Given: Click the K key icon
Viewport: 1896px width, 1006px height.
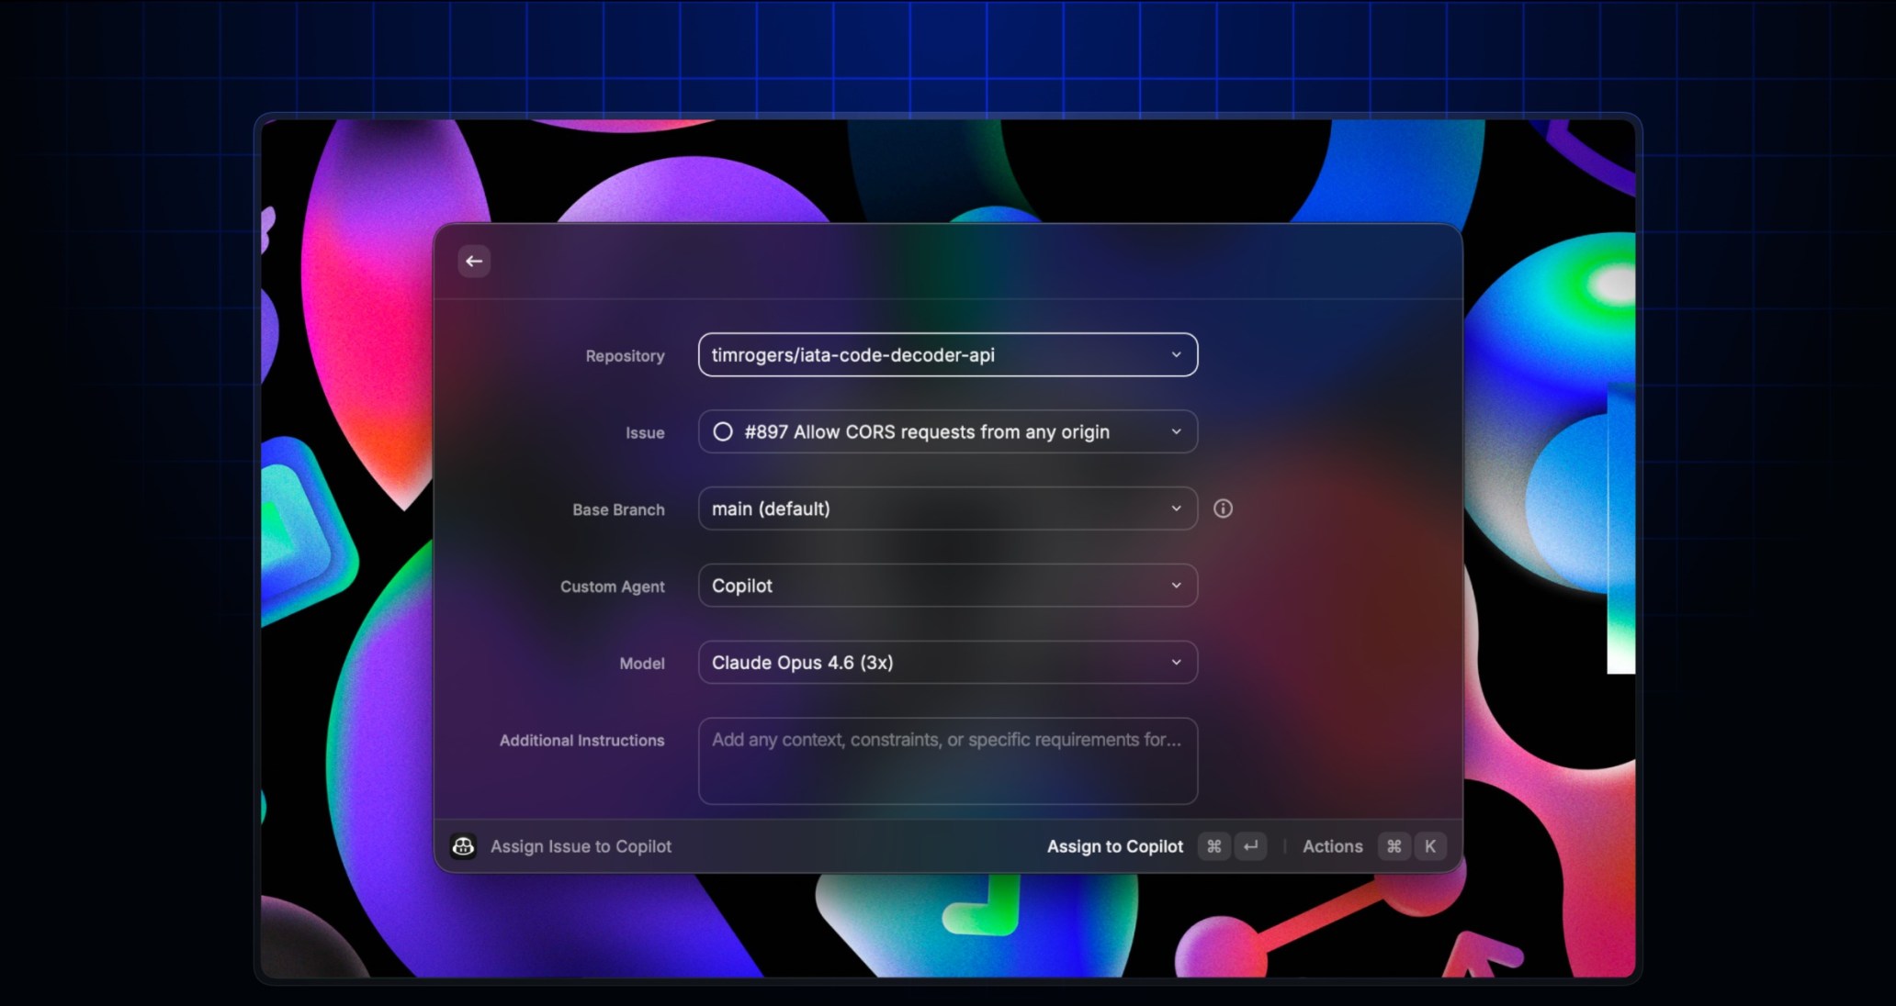Looking at the screenshot, I should point(1430,846).
